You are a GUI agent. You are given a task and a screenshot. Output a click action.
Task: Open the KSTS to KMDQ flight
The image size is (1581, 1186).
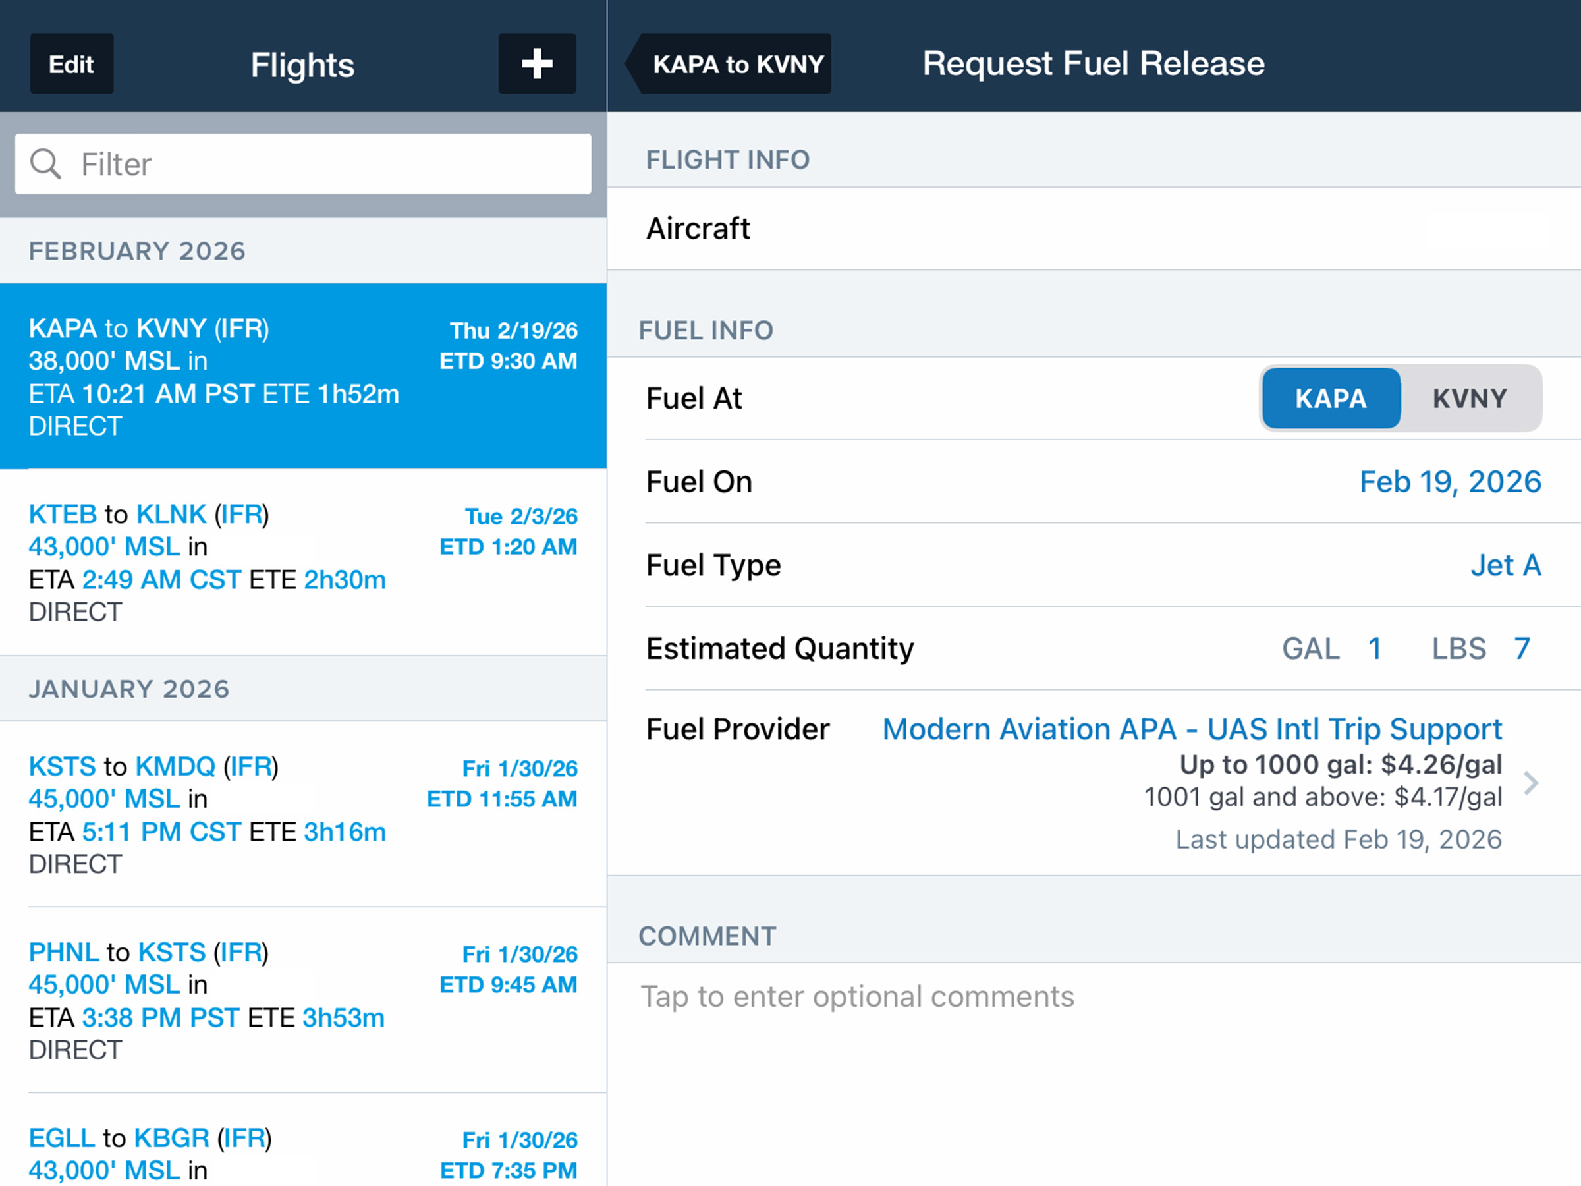coord(303,814)
